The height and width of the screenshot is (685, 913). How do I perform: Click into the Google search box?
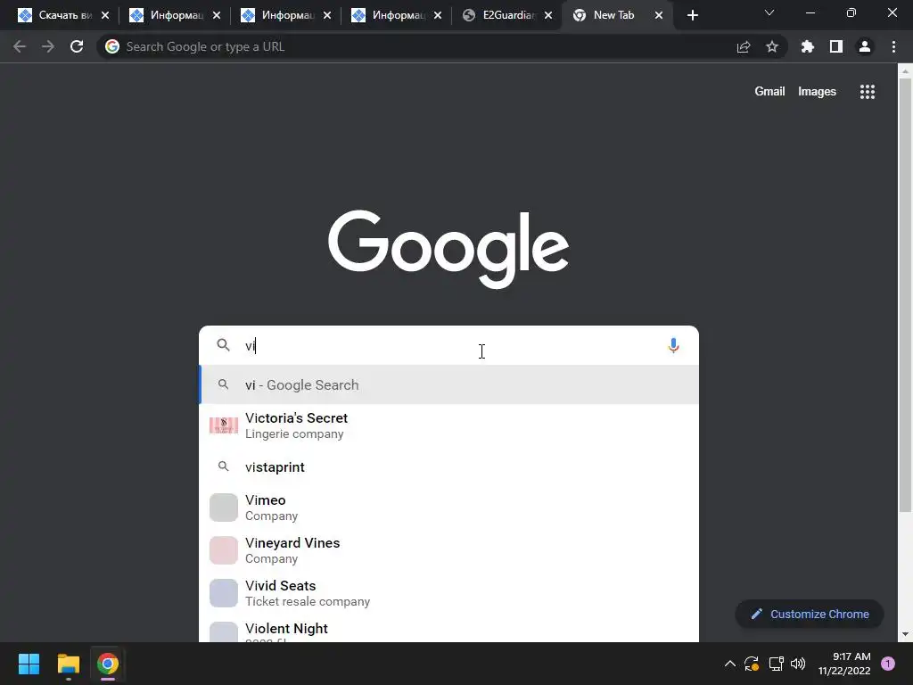(448, 345)
